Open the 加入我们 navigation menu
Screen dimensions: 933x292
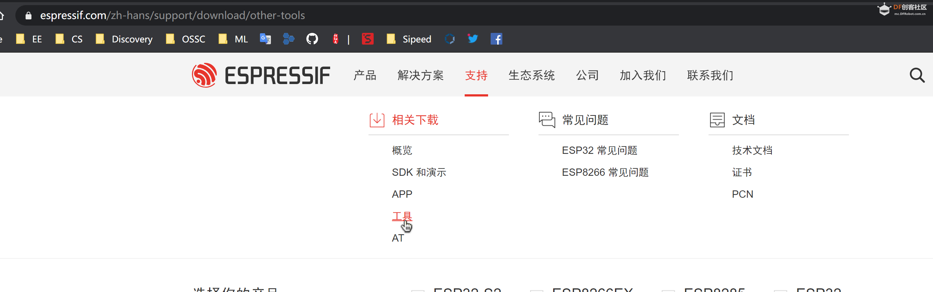point(643,75)
